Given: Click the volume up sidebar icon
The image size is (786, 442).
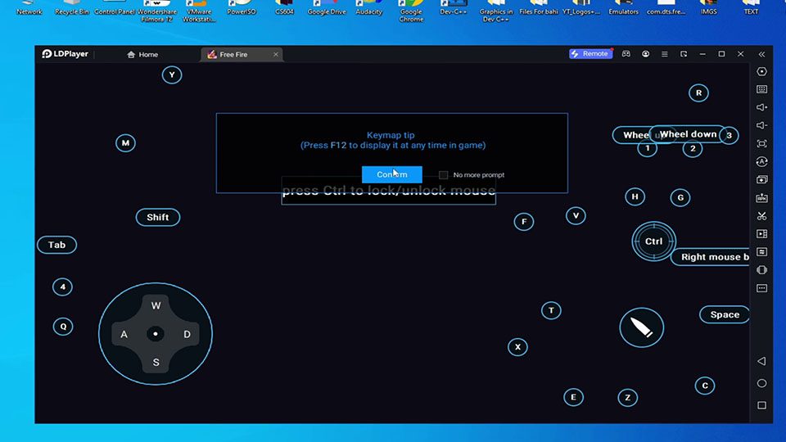Looking at the screenshot, I should [x=761, y=107].
